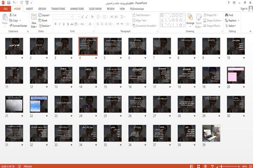Image resolution: width=253 pixels, height=168 pixels.
Task: Open the font size combo box
Action: (x=76, y=17)
